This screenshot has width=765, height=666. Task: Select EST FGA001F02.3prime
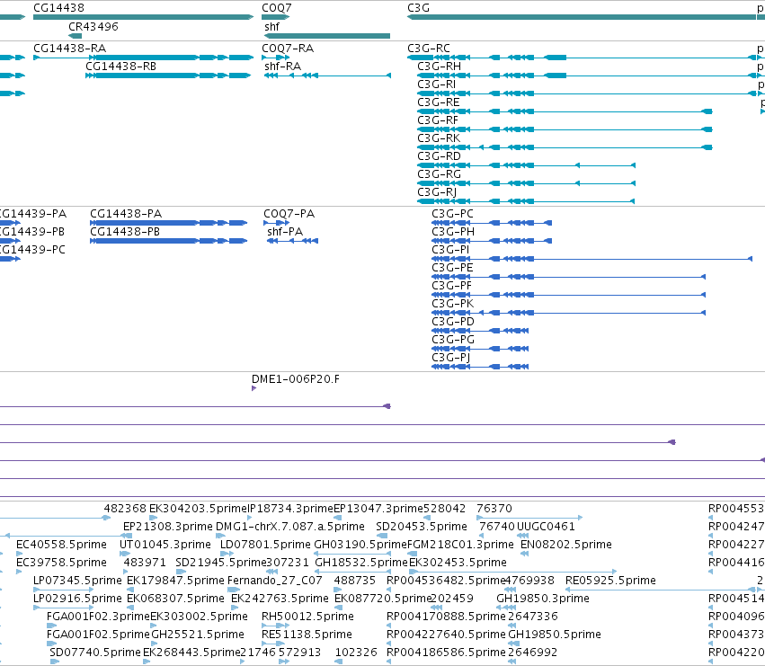pyautogui.click(x=98, y=617)
